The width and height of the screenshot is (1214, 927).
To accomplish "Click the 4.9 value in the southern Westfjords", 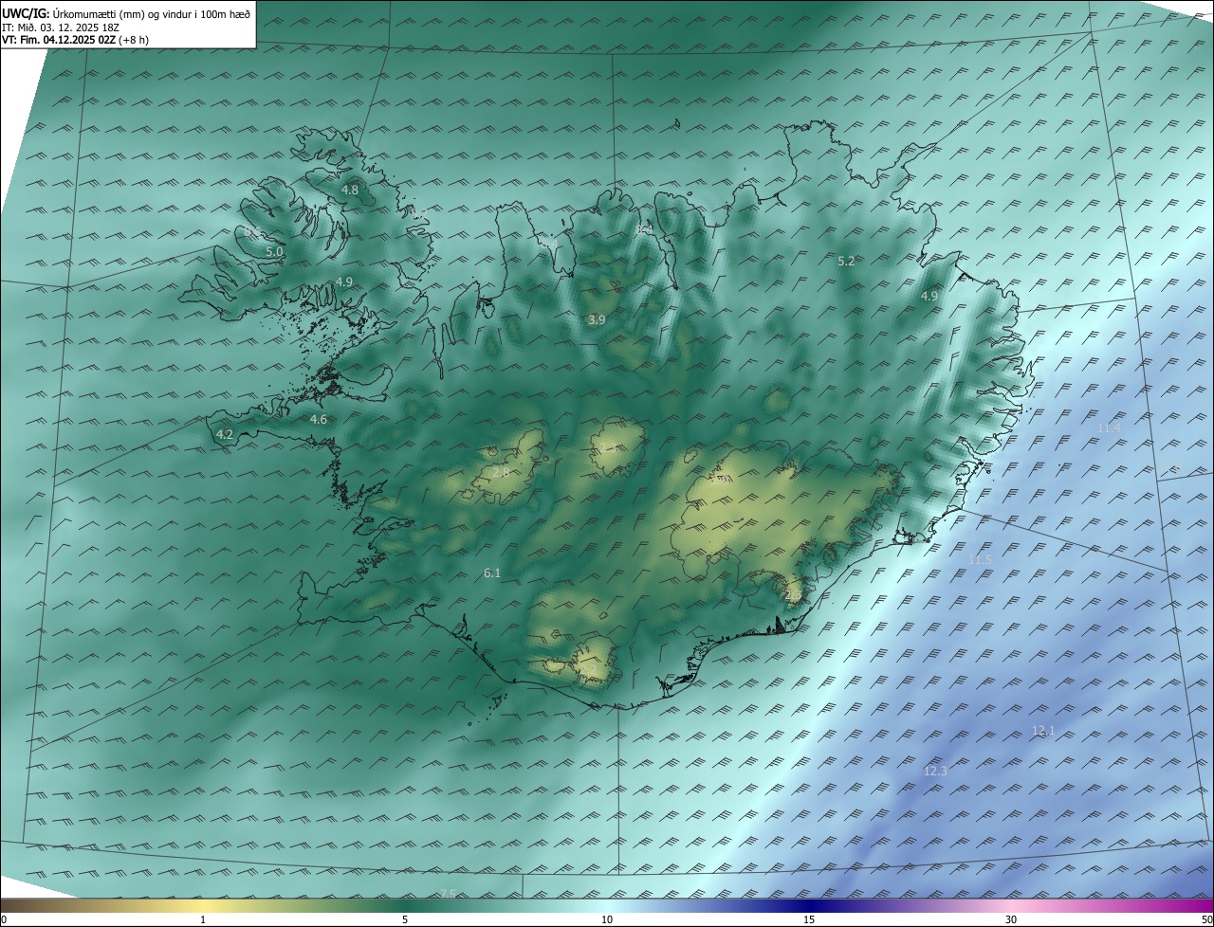I will pos(344,282).
